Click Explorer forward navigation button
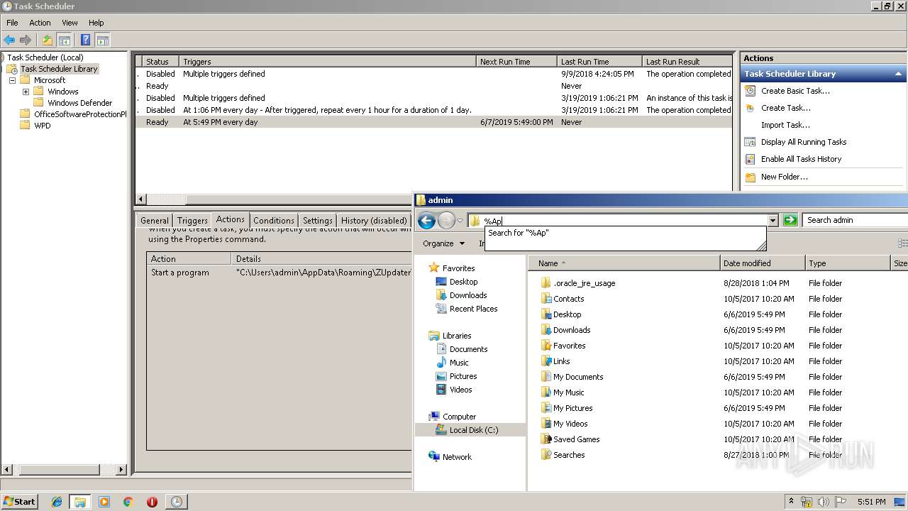 pyautogui.click(x=446, y=221)
